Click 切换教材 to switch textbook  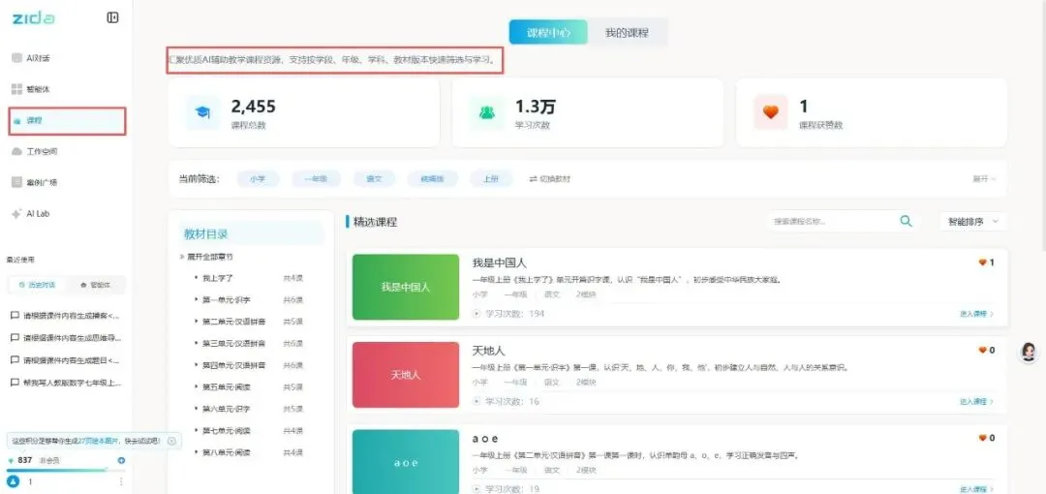(550, 179)
